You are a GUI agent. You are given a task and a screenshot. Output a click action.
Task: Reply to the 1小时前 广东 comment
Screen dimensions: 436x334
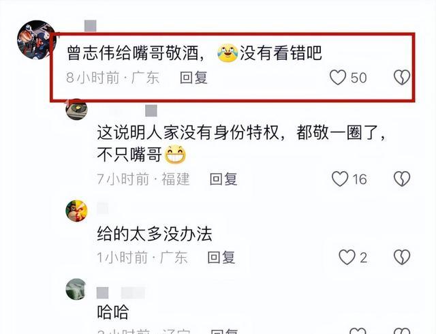click(x=221, y=257)
